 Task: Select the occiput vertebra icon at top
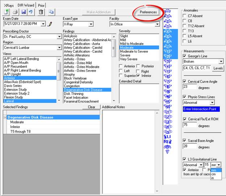point(167,11)
